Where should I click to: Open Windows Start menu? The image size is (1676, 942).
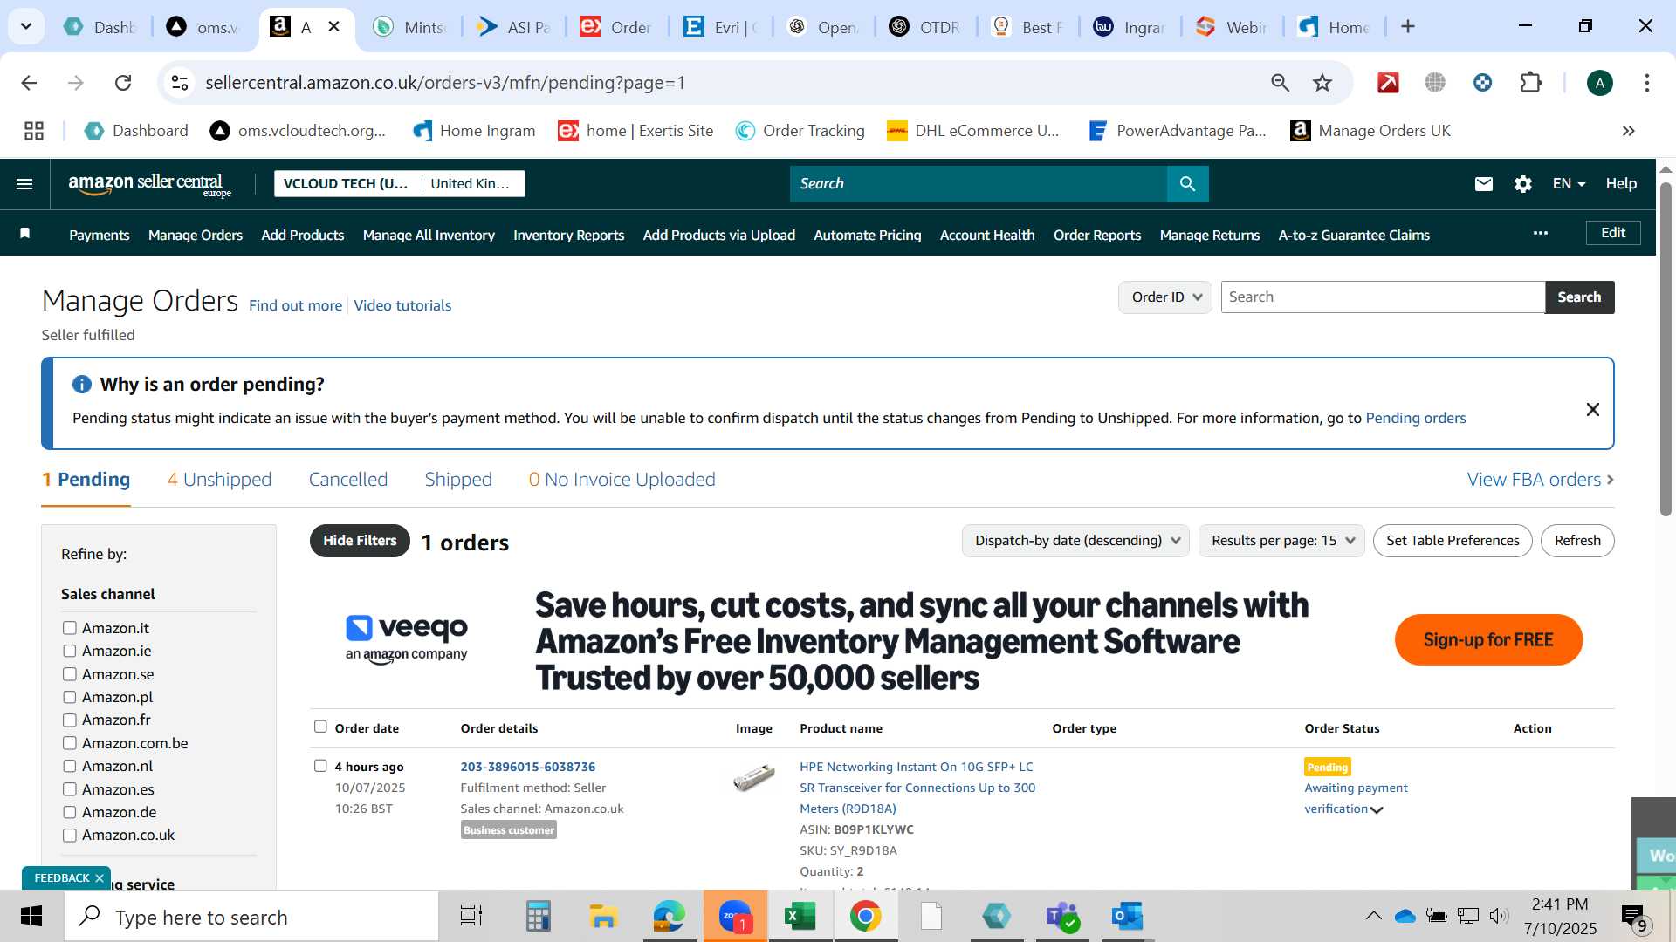pos(31,916)
